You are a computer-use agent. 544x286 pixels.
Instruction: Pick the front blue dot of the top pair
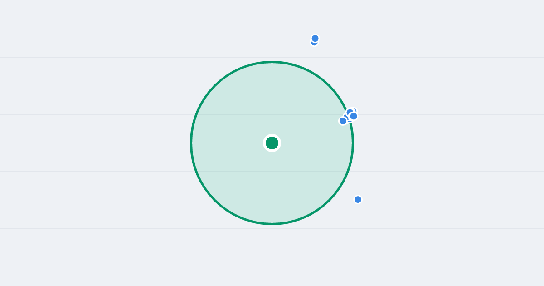tap(315, 38)
